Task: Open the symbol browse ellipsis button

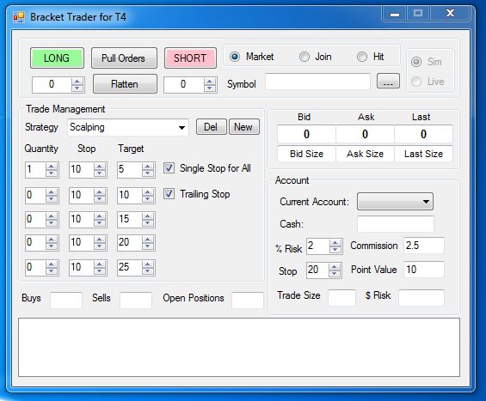Action: pos(388,81)
